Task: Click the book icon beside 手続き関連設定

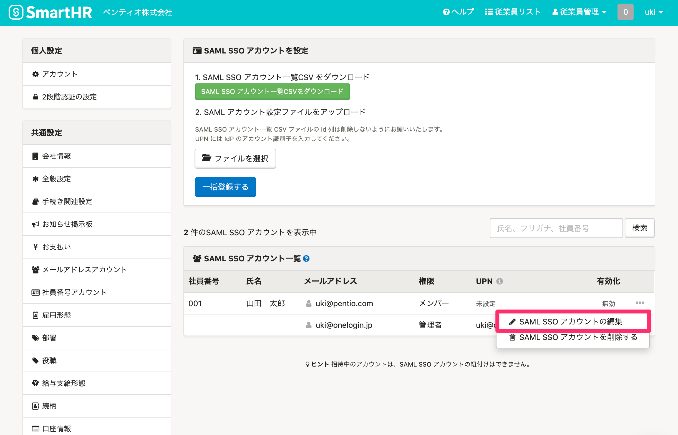Action: pyautogui.click(x=35, y=201)
